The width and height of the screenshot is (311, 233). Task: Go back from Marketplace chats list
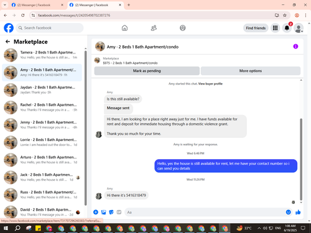click(7, 42)
